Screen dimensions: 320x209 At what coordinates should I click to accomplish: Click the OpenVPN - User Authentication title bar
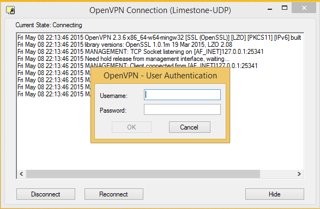point(160,76)
